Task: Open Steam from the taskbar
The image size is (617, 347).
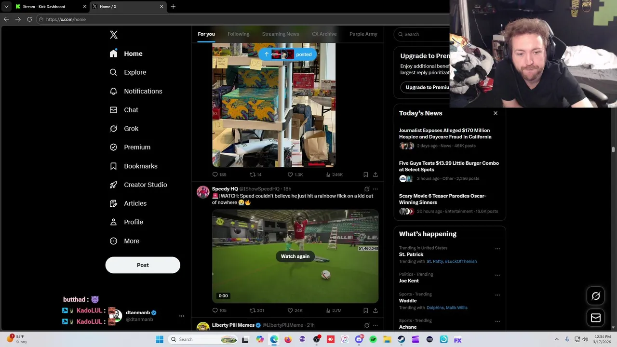Action: coord(401,339)
